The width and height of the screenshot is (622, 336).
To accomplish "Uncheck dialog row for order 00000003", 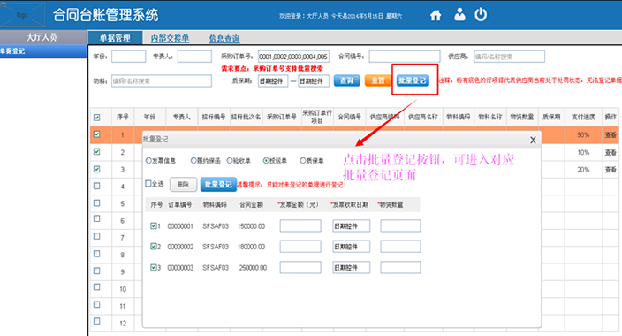I will tap(154, 267).
